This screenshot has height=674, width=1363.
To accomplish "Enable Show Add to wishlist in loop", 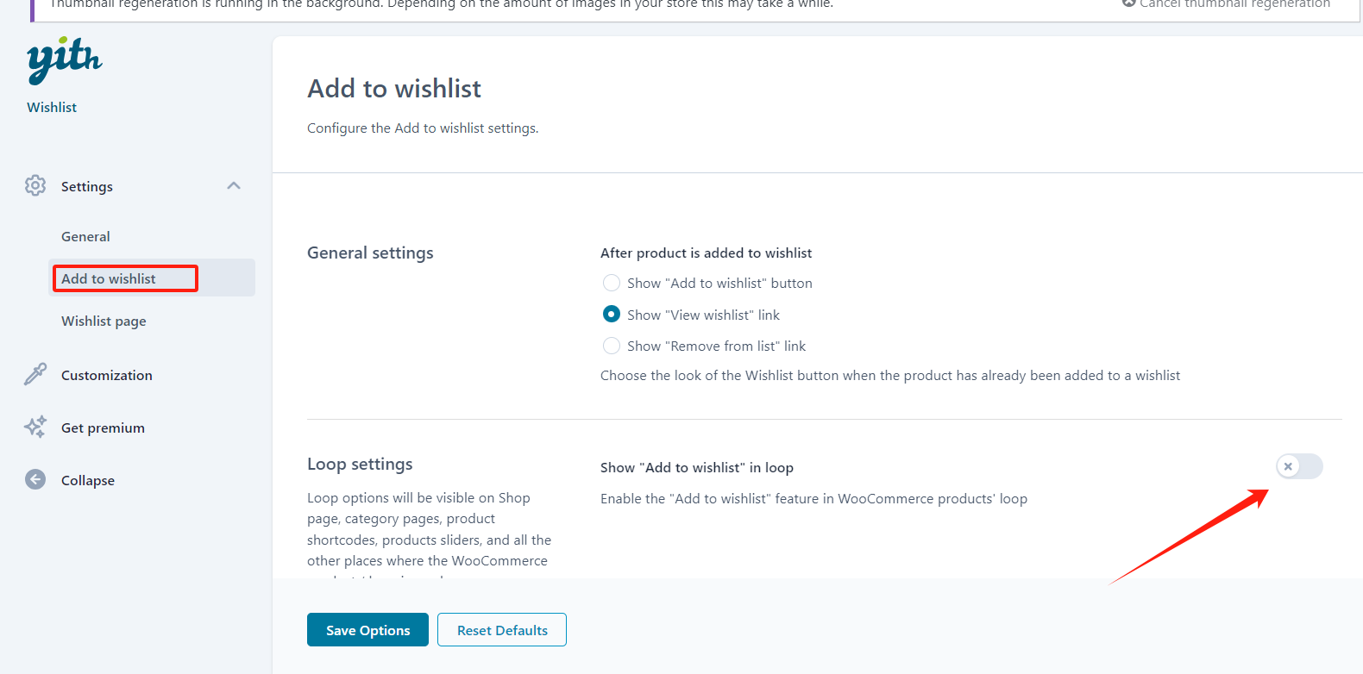I will [1298, 466].
